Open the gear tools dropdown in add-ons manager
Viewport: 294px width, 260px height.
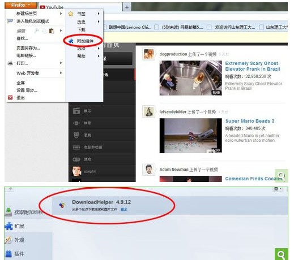coord(277,189)
